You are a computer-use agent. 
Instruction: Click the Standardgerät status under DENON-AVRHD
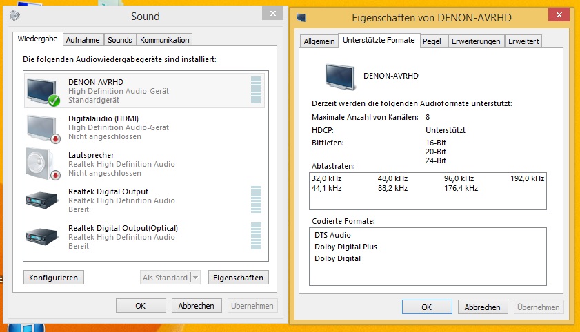click(x=94, y=100)
